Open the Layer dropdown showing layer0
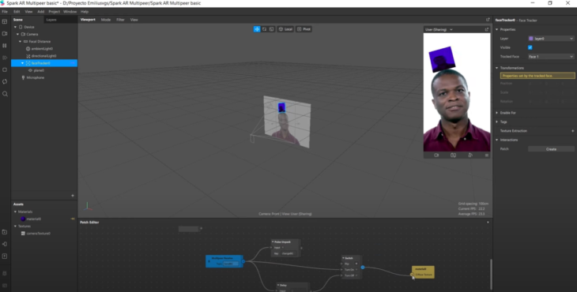 coord(551,39)
